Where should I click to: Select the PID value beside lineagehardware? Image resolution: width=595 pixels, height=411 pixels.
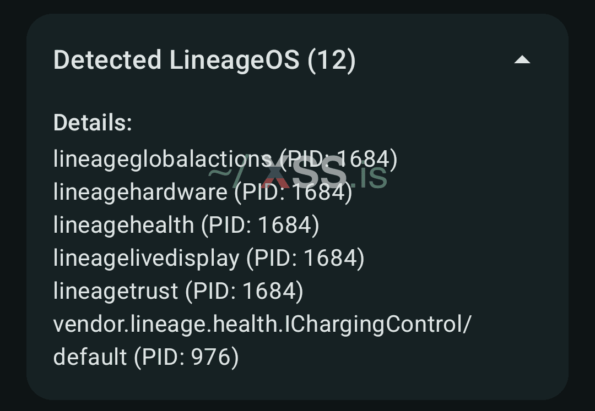pos(293,192)
